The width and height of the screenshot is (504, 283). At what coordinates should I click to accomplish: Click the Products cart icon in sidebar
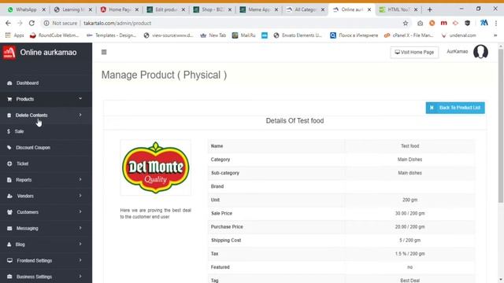9,99
